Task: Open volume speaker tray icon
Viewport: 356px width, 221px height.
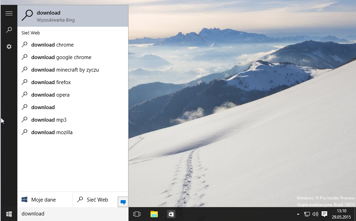Action: pyautogui.click(x=315, y=214)
